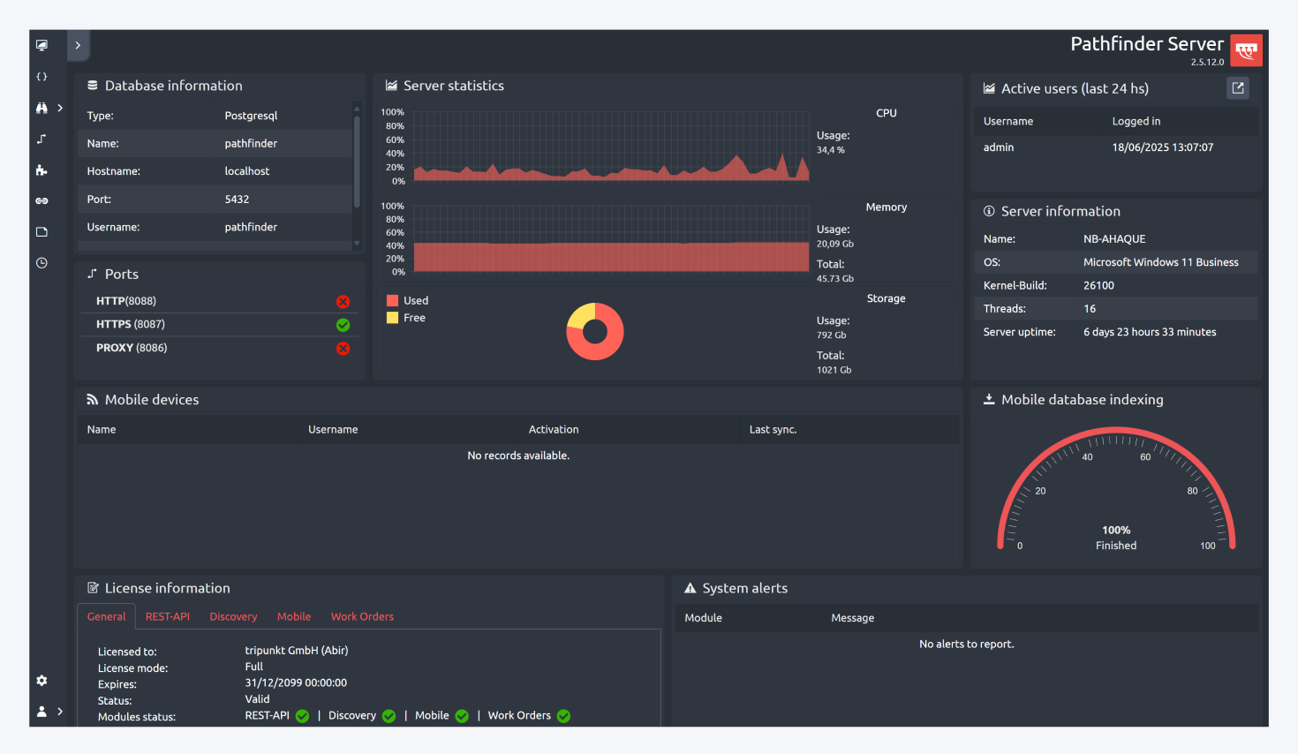
Task: Click database table scrollbar down arrow
Action: coord(357,244)
